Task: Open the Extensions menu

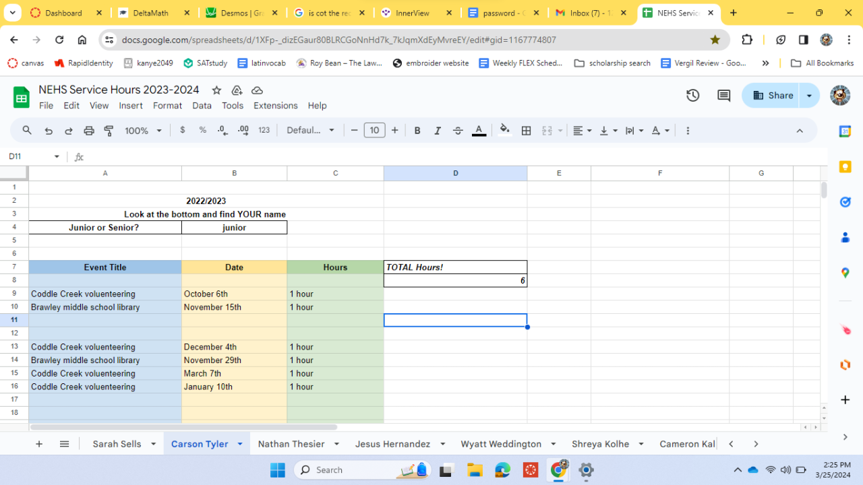Action: tap(275, 106)
